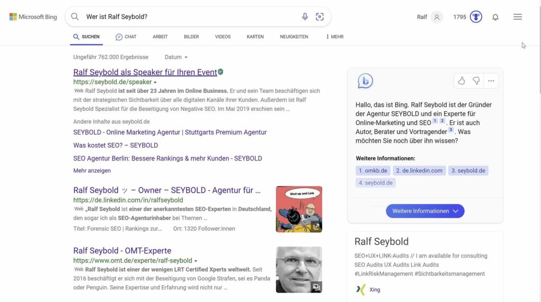
Task: Open Microsoft Rewards trophy icon
Action: 476,17
